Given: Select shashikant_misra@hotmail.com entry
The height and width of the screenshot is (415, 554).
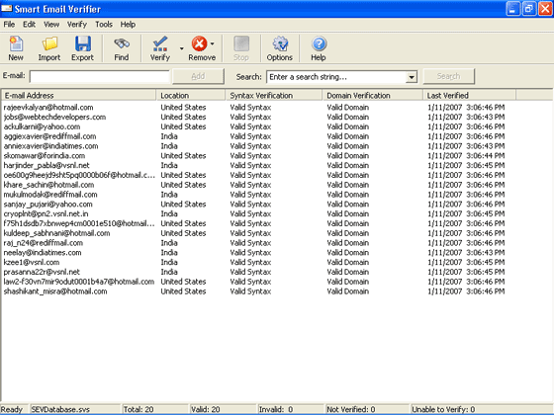Looking at the screenshot, I should click(x=55, y=291).
